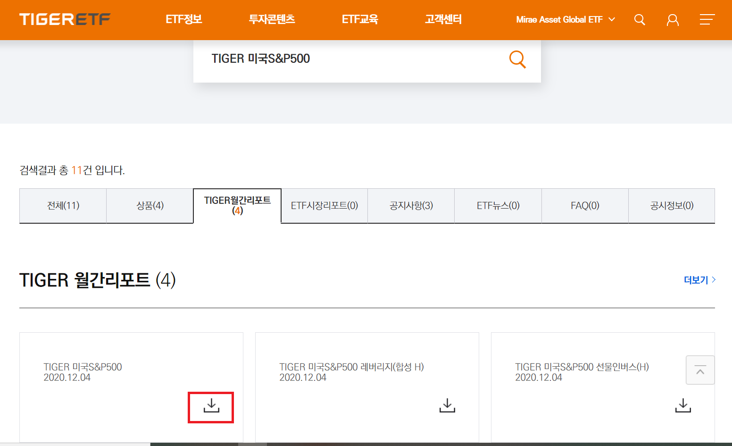Image resolution: width=732 pixels, height=446 pixels.
Task: Click the TIGER 월간리포트 (4) section heading
Action: 98,280
